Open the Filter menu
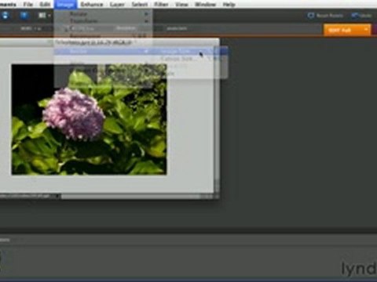 pyautogui.click(x=161, y=4)
